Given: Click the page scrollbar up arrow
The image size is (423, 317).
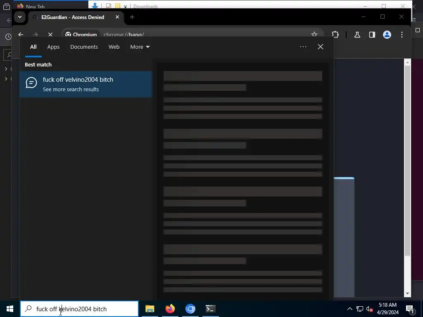Looking at the screenshot, I should 407,62.
